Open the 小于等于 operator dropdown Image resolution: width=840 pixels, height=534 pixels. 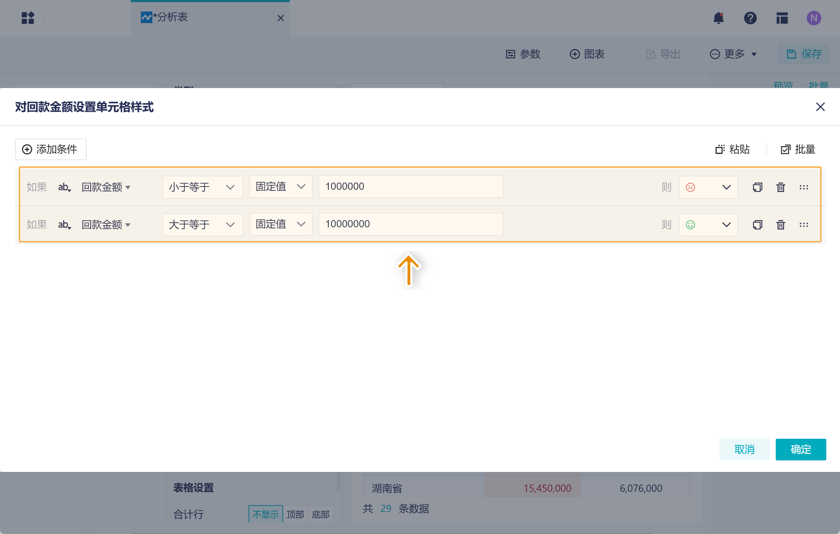(x=203, y=187)
